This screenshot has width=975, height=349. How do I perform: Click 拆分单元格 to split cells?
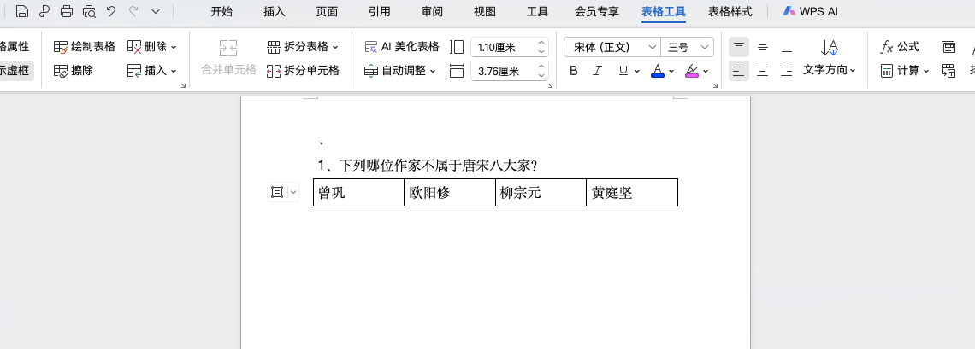[303, 70]
